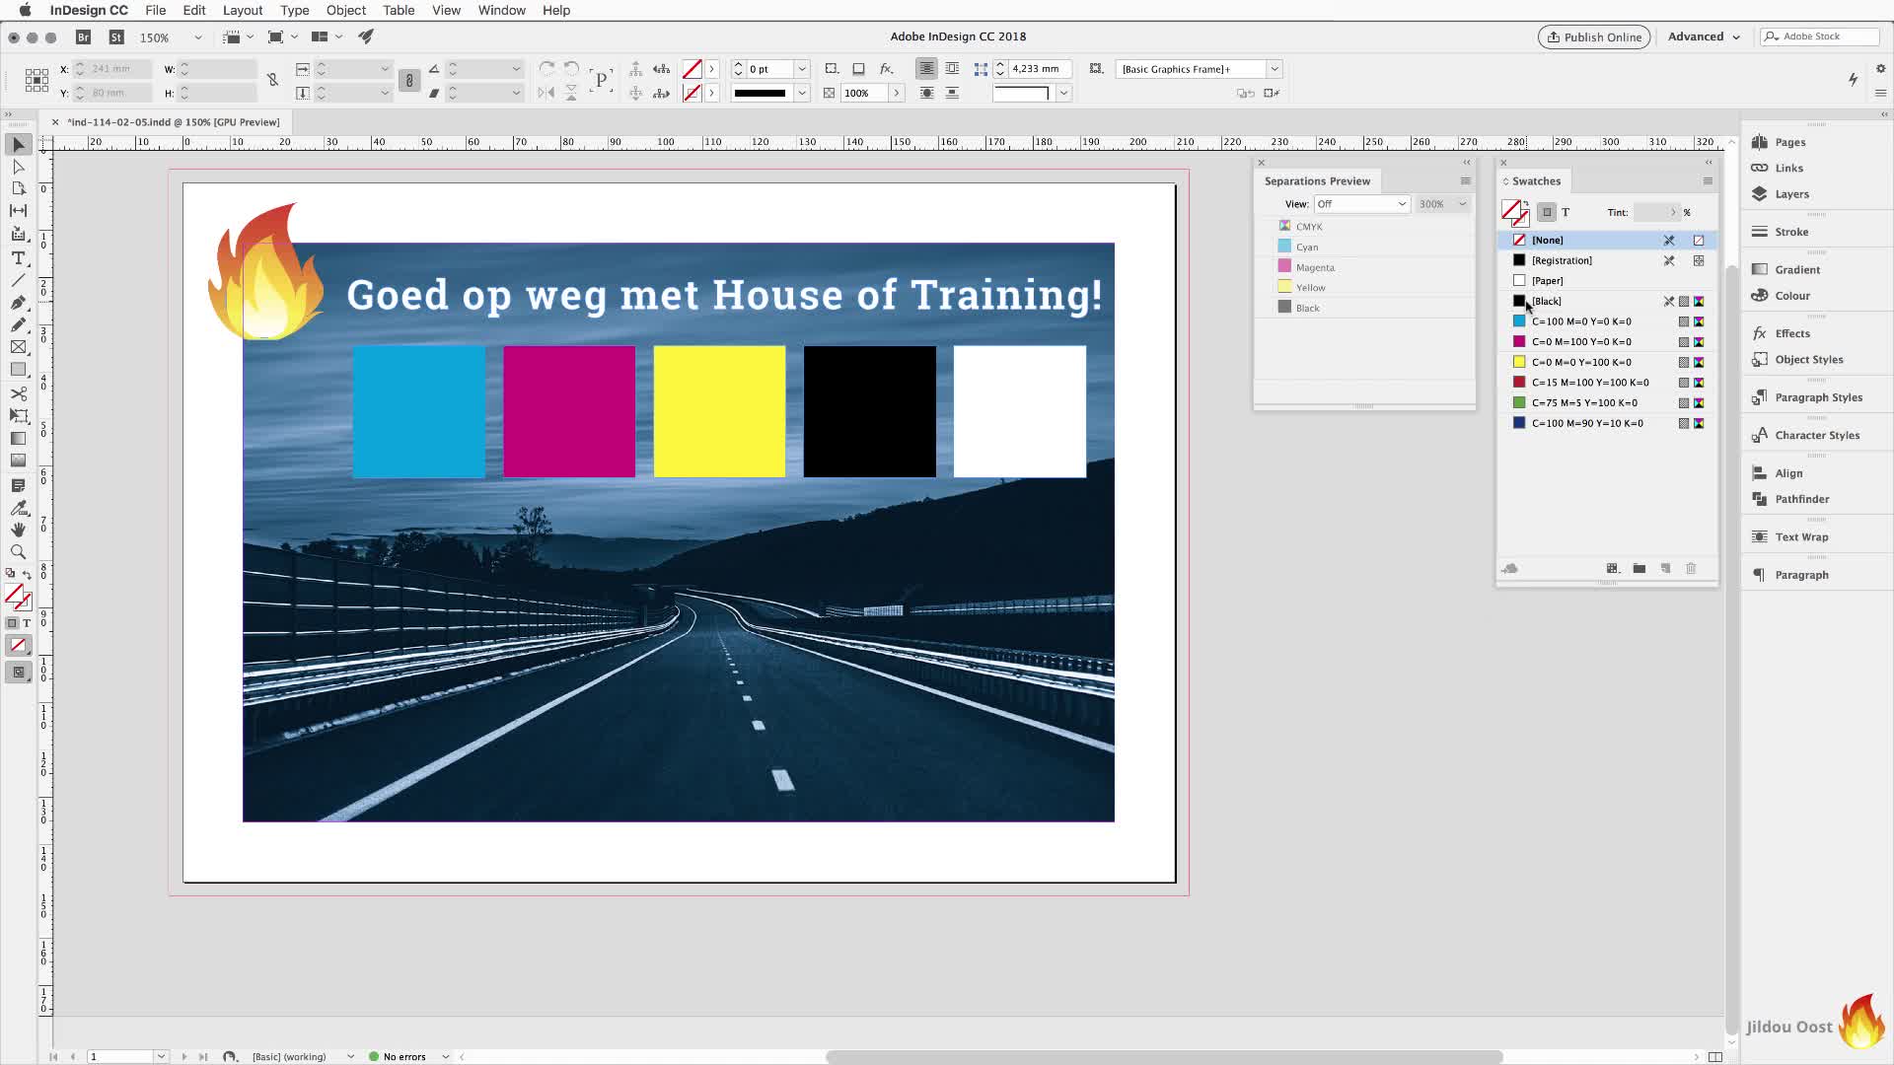This screenshot has height=1065, width=1894.
Task: Open the Paragraph Styles panel
Action: coord(1818,397)
